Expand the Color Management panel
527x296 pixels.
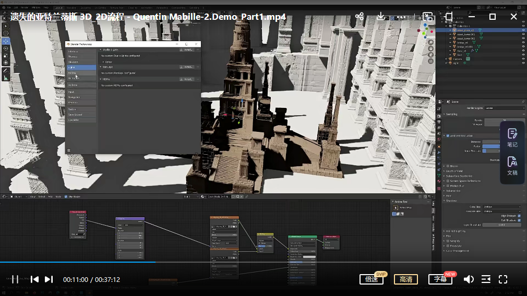(457, 251)
